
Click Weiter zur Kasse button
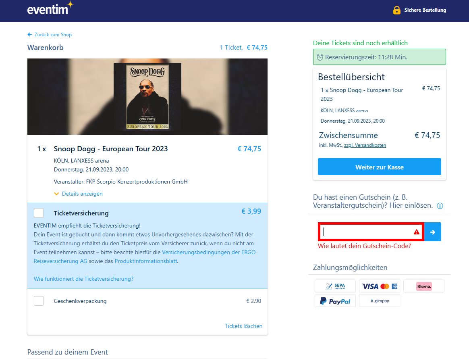[379, 167]
